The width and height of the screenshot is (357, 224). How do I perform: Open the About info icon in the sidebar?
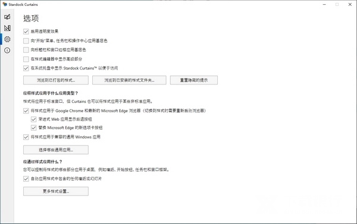pos(7,51)
